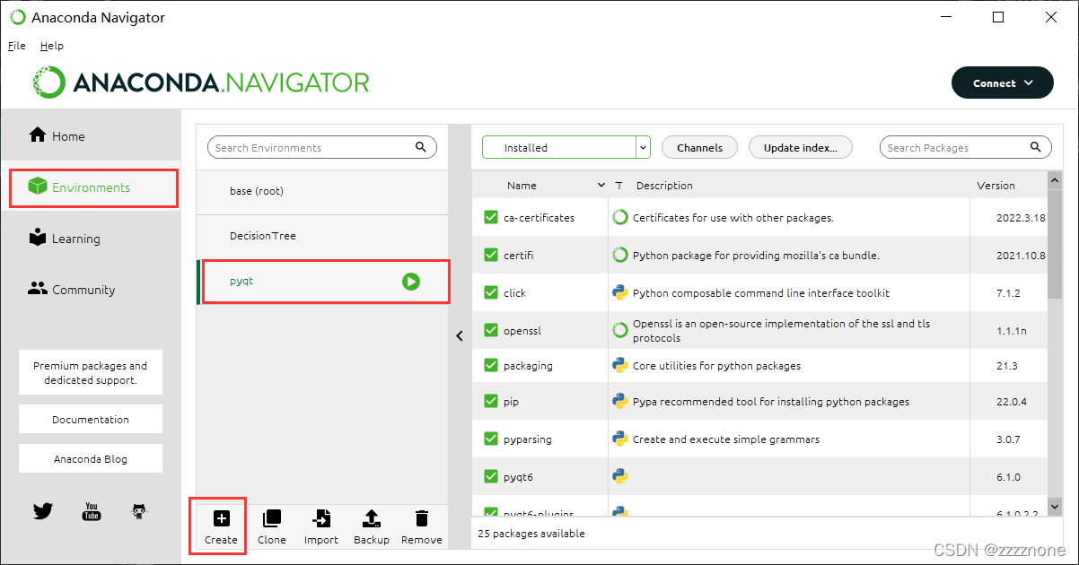Click the Clone environment icon
The height and width of the screenshot is (565, 1079).
coord(271,517)
